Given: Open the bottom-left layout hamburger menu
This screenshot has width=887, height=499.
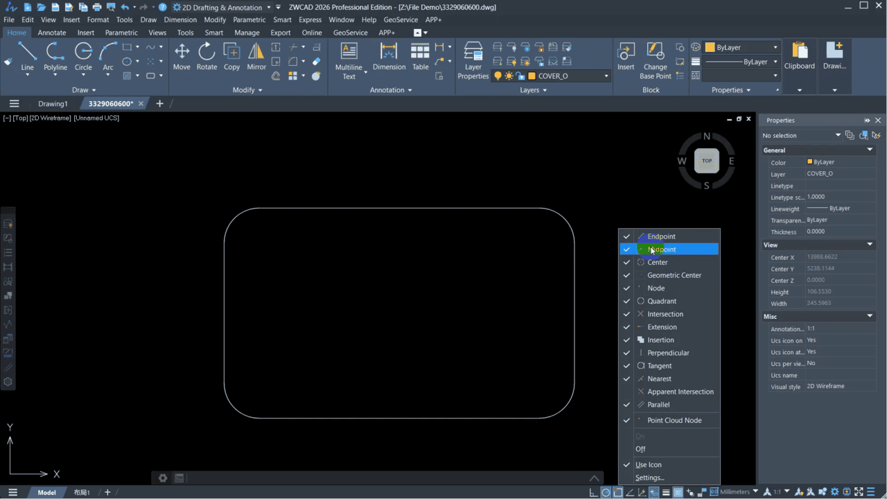Looking at the screenshot, I should point(12,492).
